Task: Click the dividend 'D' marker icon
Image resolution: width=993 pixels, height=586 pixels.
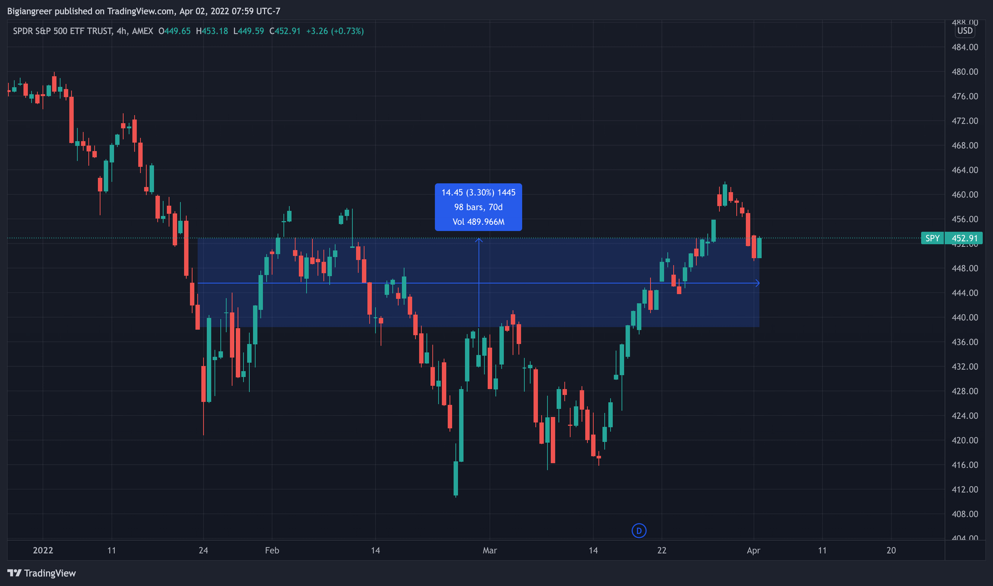Action: (639, 531)
